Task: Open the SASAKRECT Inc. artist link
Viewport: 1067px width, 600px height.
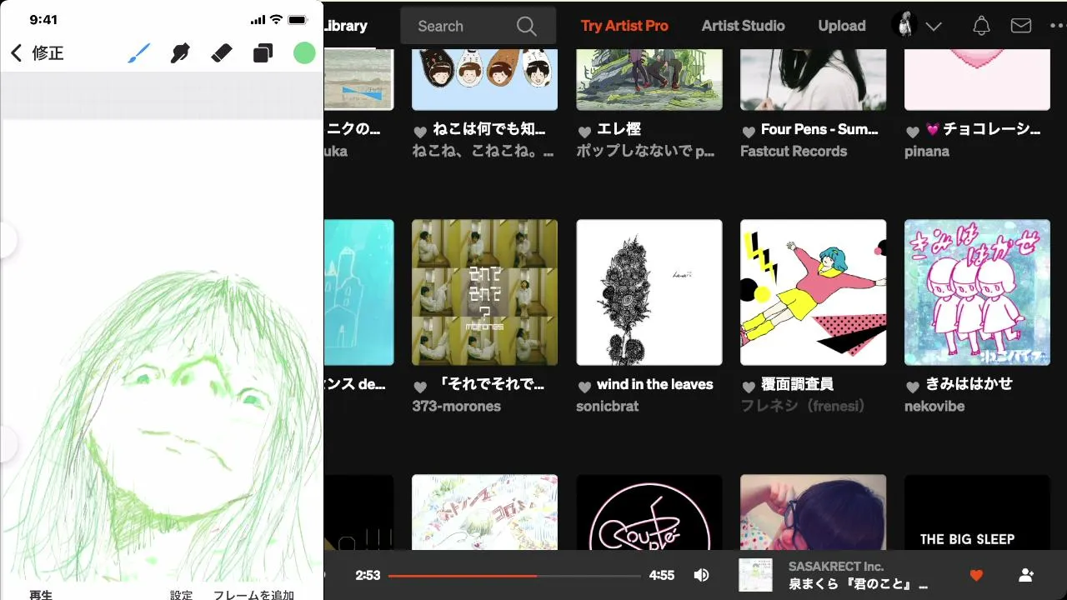Action: point(836,567)
